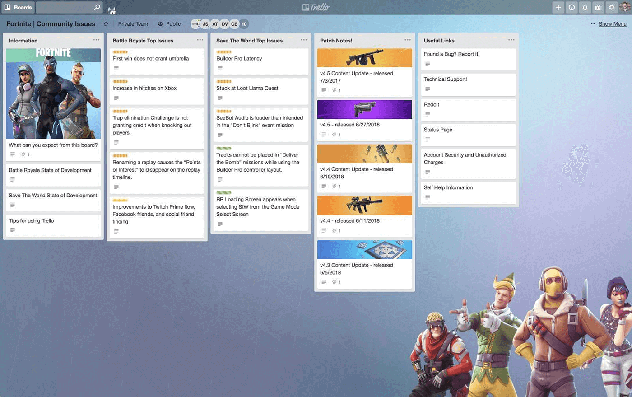
Task: Click the search magnifier icon
Action: coord(97,7)
